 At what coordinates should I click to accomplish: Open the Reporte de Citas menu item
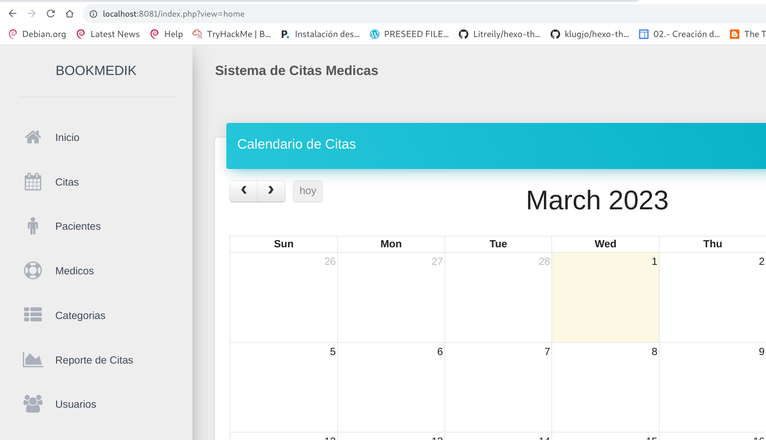(x=94, y=360)
